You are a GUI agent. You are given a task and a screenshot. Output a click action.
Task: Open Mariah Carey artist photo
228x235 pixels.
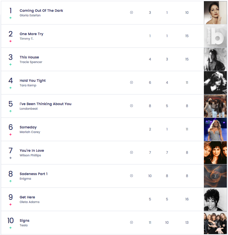click(x=215, y=129)
